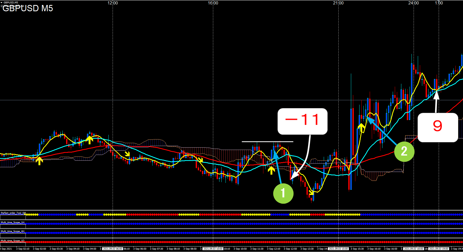
Task: Click the 3 Sep 10:50 time axis label
Action: (240, 249)
